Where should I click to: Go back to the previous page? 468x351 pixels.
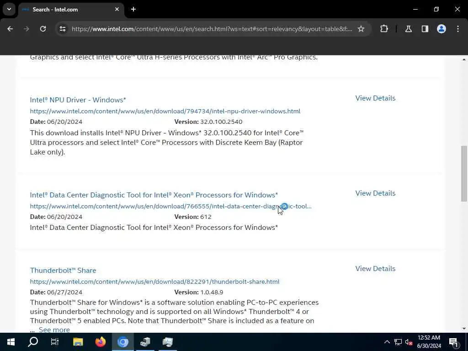click(10, 29)
